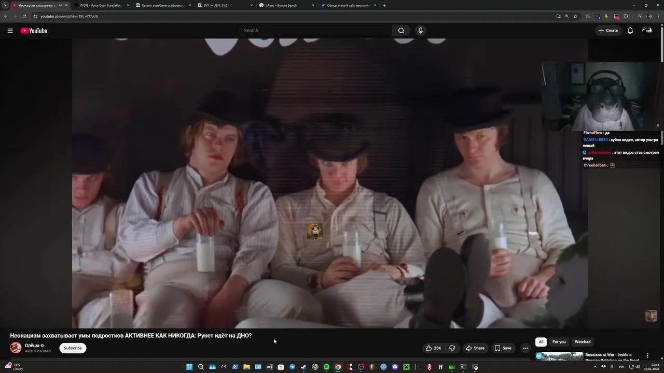Like the video with 23K likes

pyautogui.click(x=433, y=348)
